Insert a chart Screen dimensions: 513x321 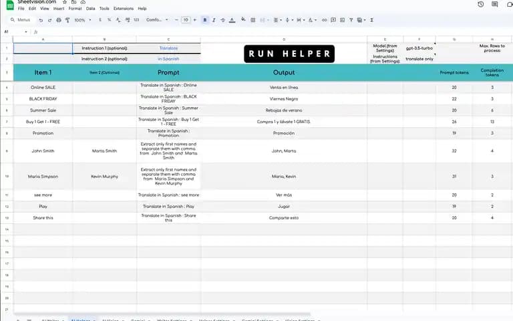pyautogui.click(x=342, y=20)
